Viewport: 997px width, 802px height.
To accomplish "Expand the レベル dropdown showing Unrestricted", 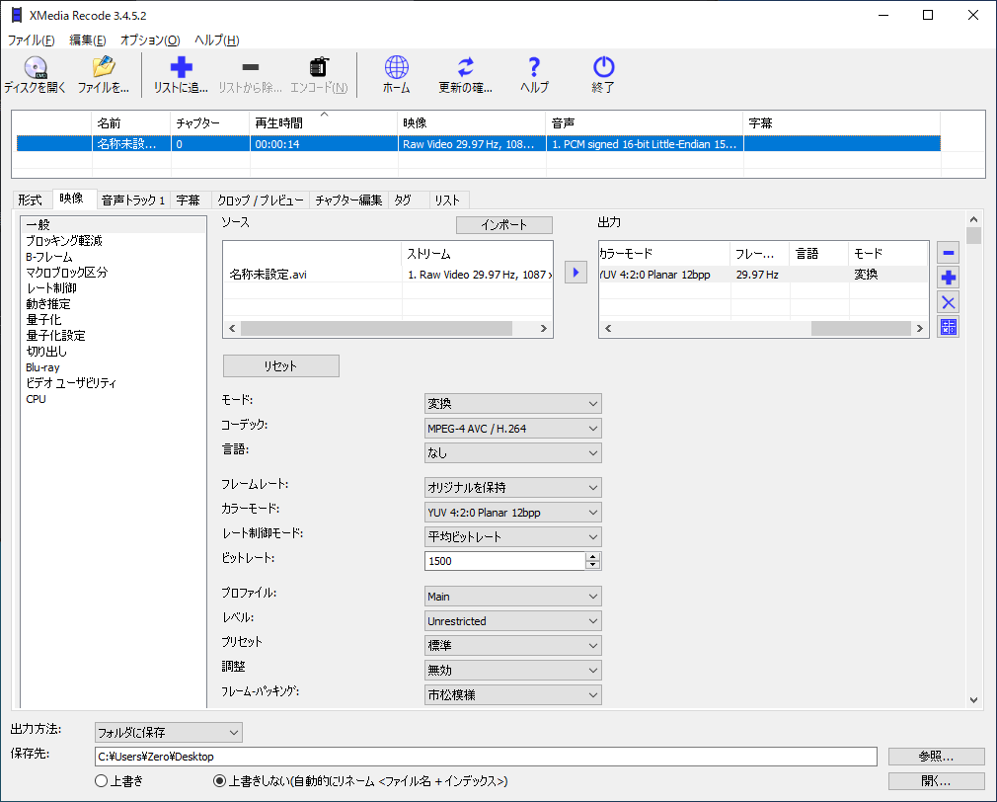I will (x=512, y=620).
